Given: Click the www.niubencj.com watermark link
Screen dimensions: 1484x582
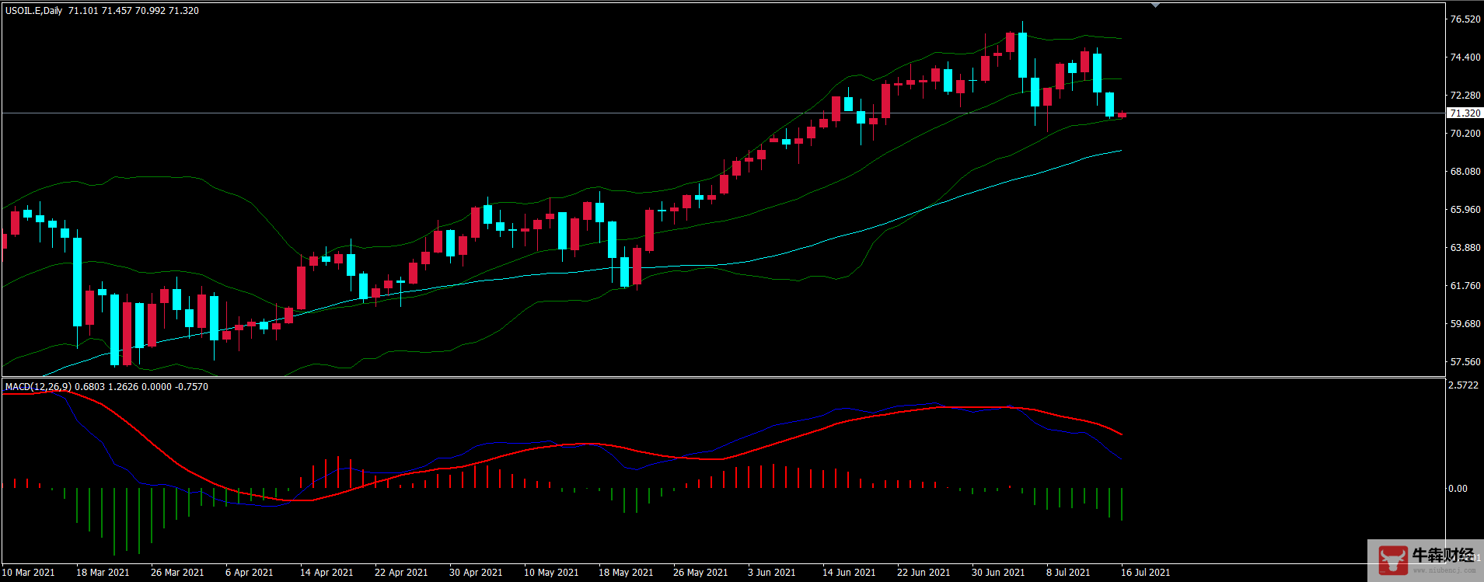Looking at the screenshot, I should pyautogui.click(x=1443, y=570).
